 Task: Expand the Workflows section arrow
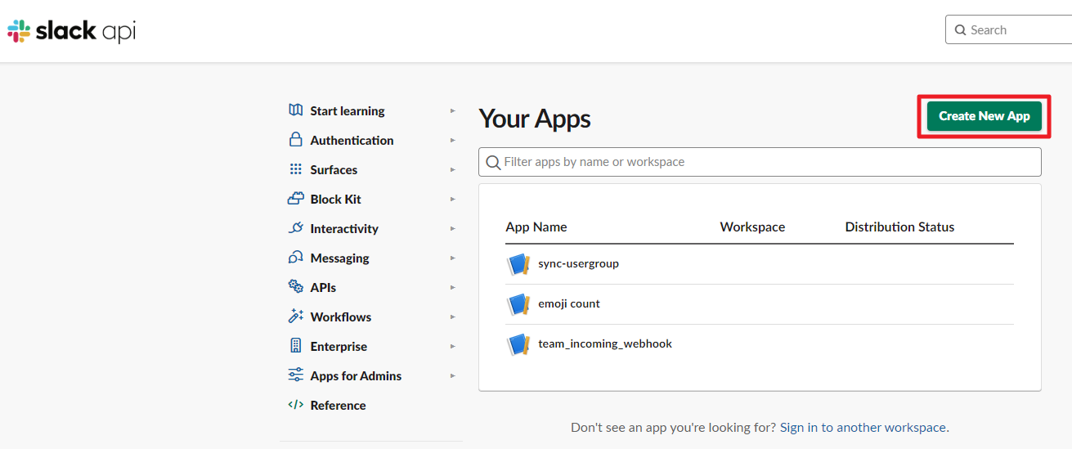(x=453, y=317)
